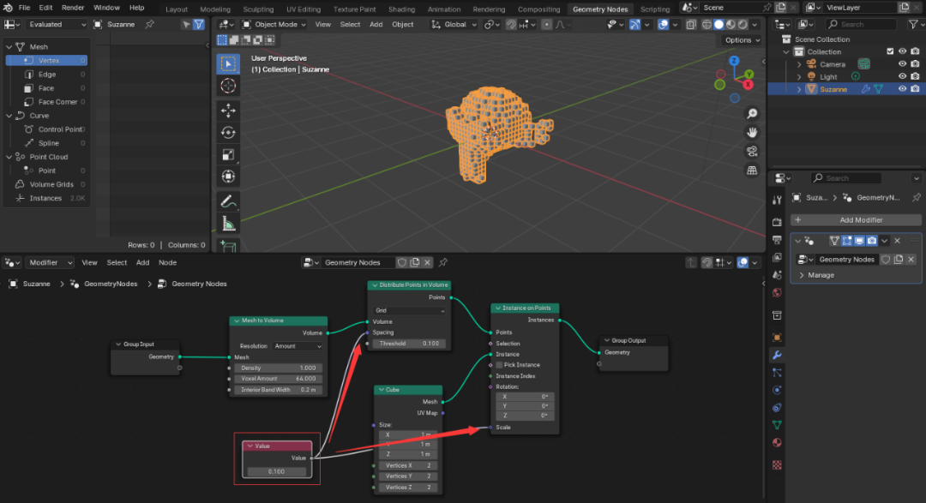Open the Modifiers wrench properties tab
Image resolution: width=926 pixels, height=503 pixels.
point(777,355)
